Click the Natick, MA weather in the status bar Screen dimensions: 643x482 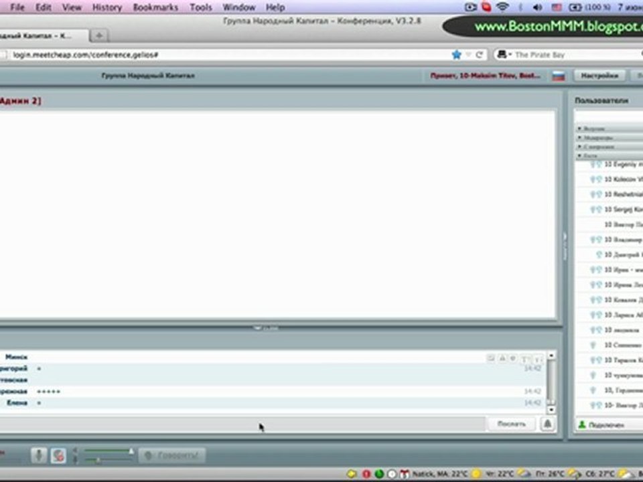click(x=439, y=474)
